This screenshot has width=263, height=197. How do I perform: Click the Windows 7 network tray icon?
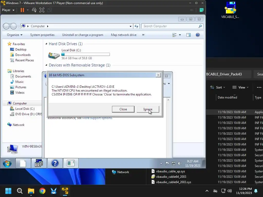pyautogui.click(x=174, y=163)
